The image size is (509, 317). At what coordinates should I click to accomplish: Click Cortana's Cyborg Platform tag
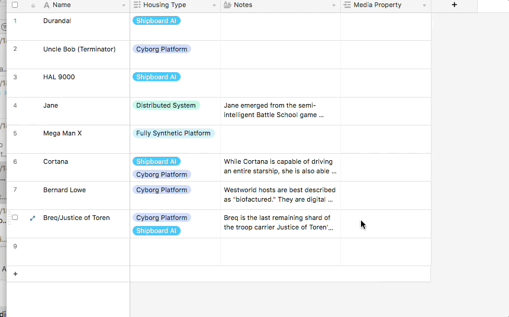[162, 174]
